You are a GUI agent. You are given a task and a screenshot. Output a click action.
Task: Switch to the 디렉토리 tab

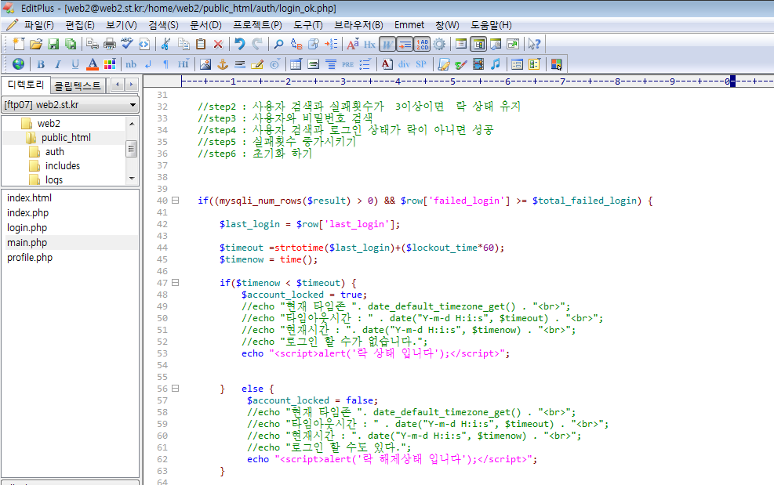tap(26, 85)
